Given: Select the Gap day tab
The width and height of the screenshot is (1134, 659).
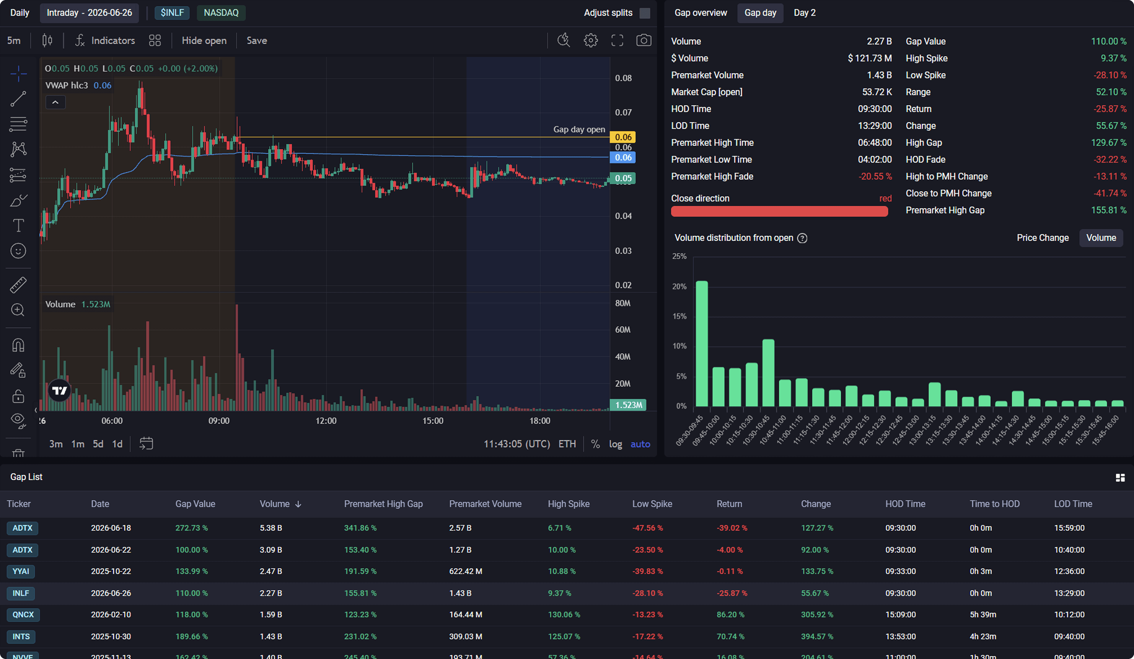Looking at the screenshot, I should 760,13.
